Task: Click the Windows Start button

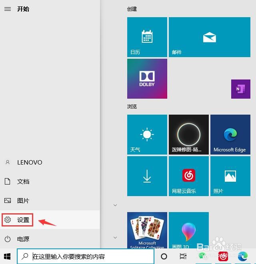Action: tap(7, 256)
